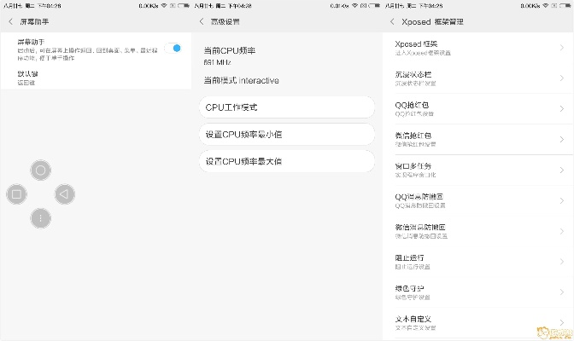Viewport: 574px width, 341px height.
Task: Click the CPU工作模式 button
Action: pos(287,107)
